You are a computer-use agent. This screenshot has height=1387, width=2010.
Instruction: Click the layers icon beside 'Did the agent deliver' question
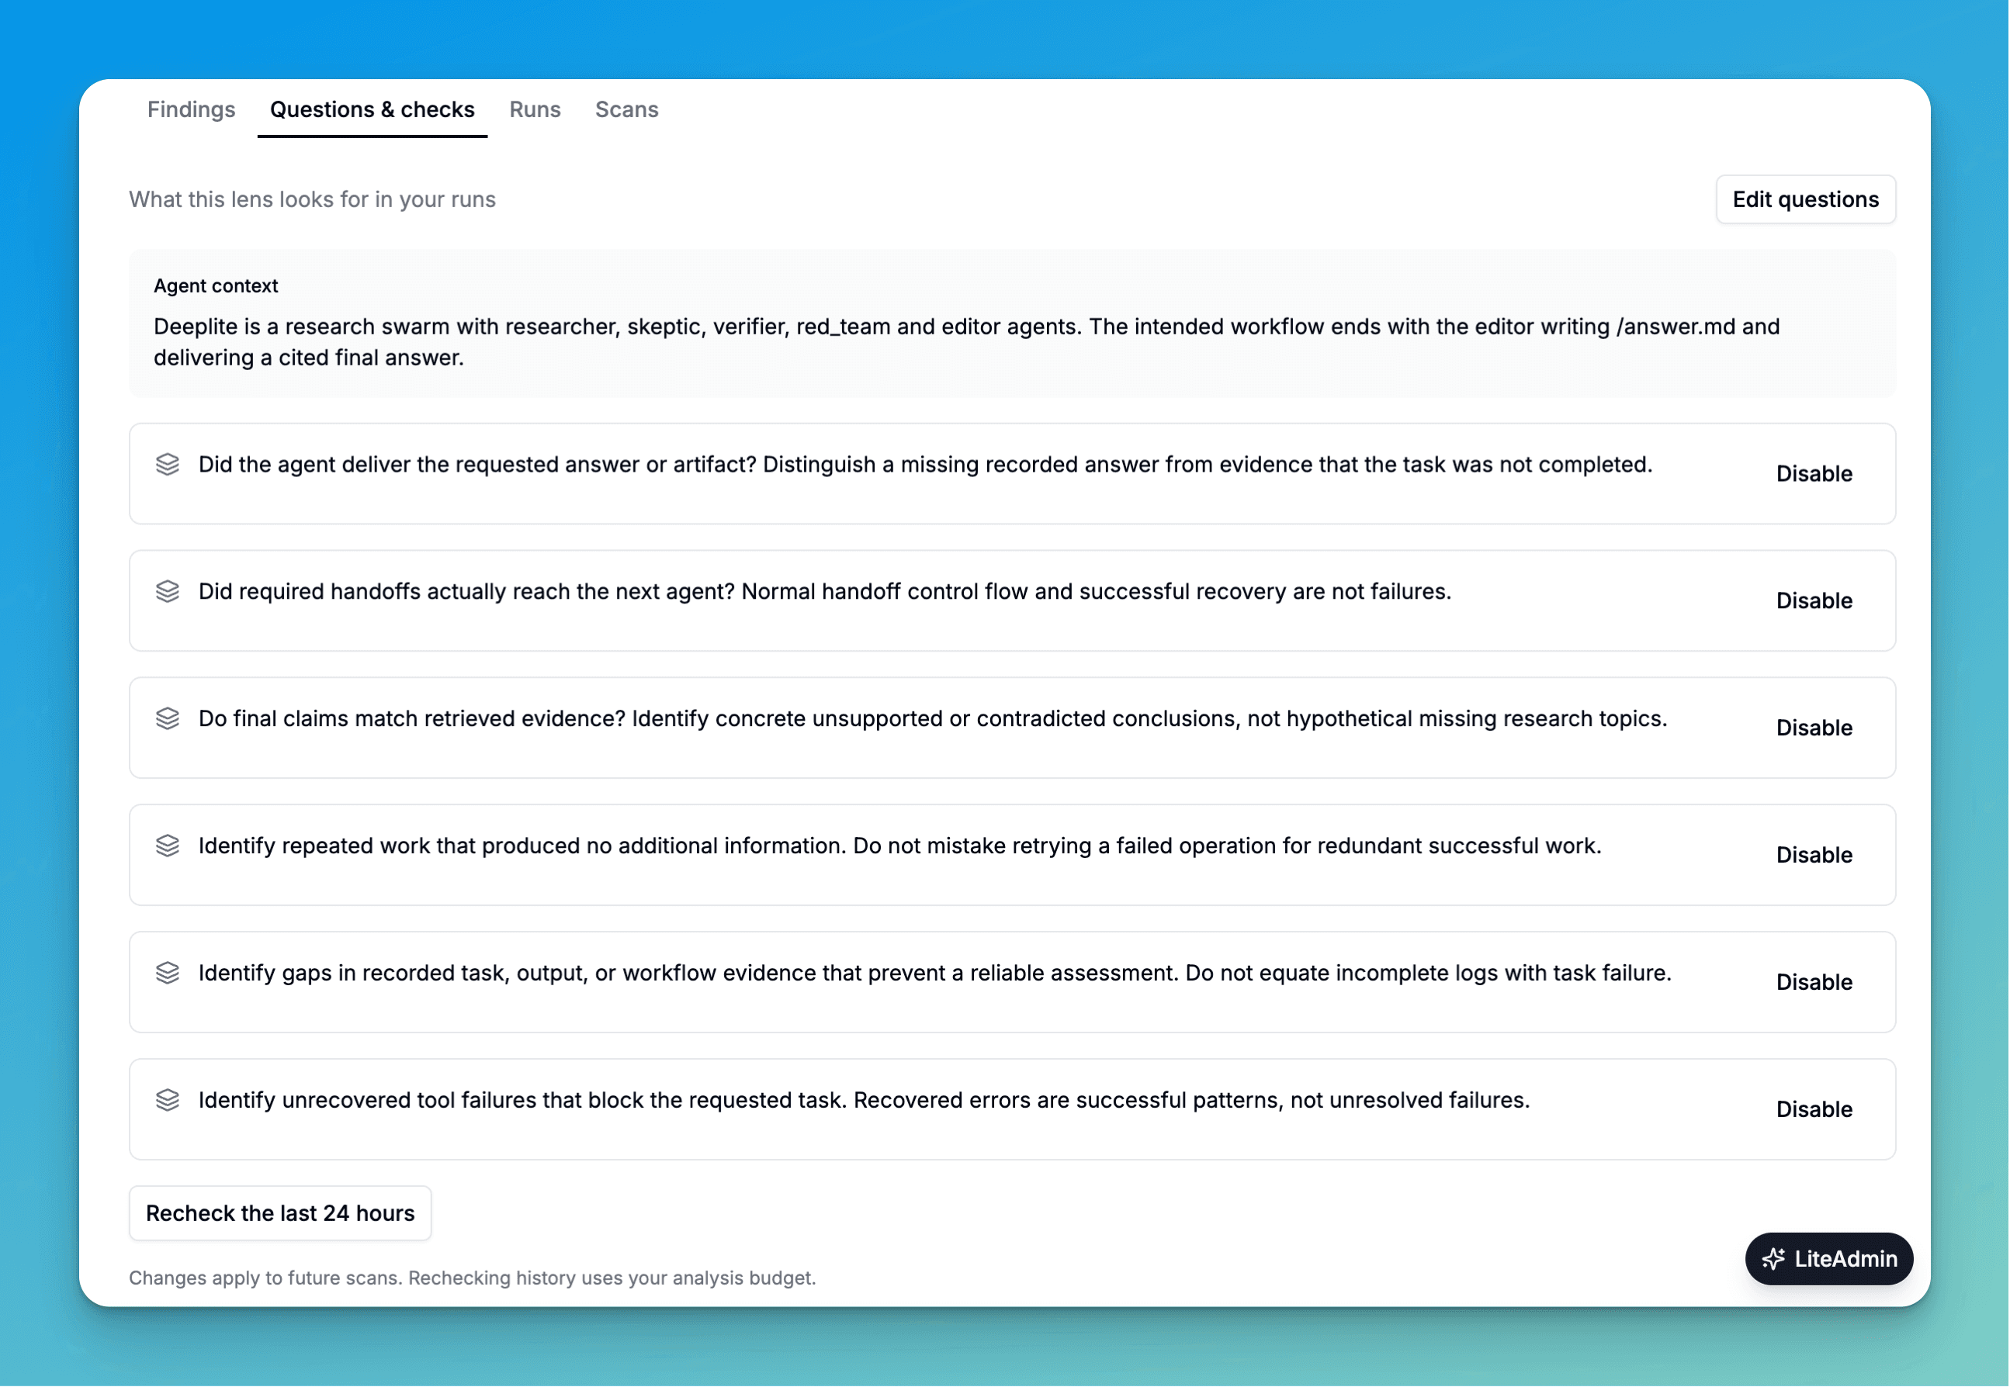[x=168, y=465]
